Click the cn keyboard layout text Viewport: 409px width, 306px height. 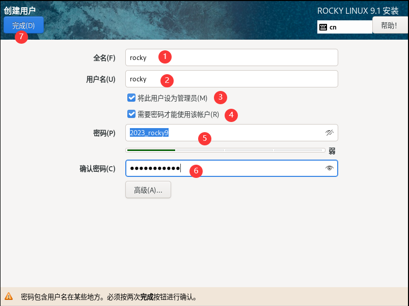coord(334,27)
